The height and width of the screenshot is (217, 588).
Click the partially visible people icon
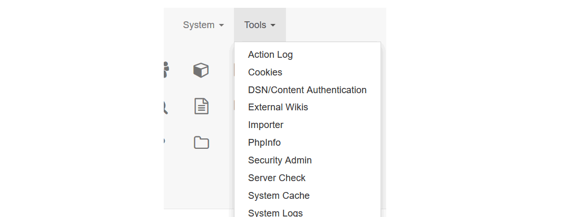point(166,70)
